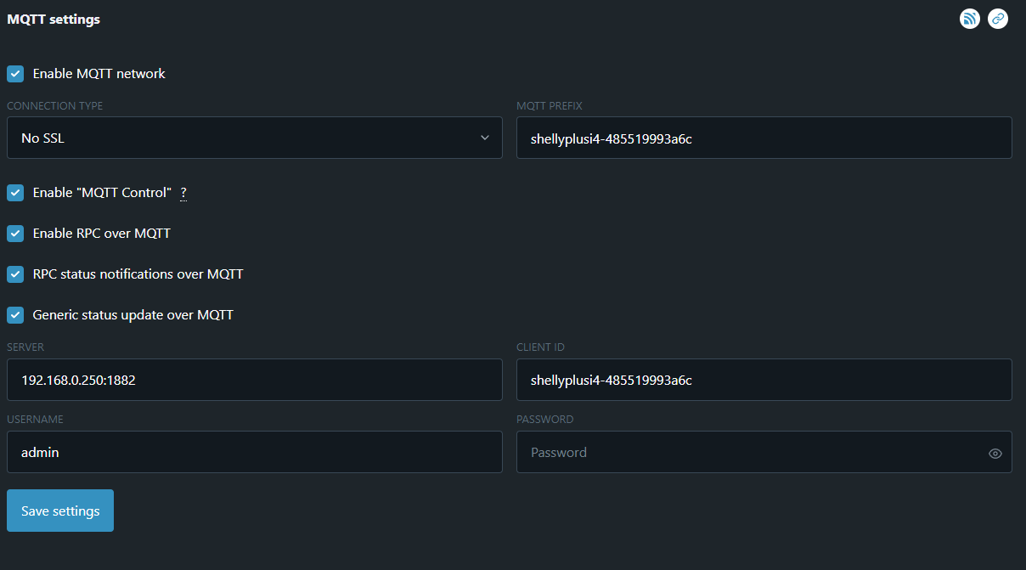Screen dimensions: 1026x570
Task: Click the chain link icon in header
Action: pyautogui.click(x=998, y=19)
